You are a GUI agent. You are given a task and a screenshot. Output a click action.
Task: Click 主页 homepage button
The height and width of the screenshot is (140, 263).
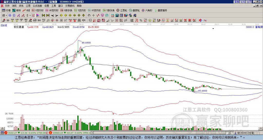(x=249, y=2)
